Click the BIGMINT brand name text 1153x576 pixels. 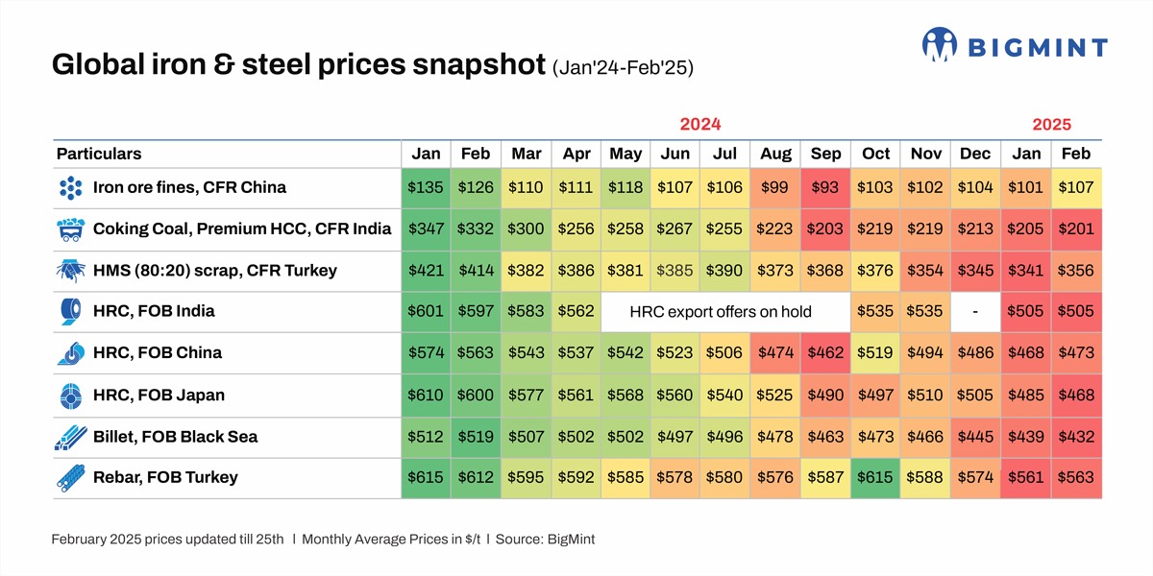[x=1037, y=46]
